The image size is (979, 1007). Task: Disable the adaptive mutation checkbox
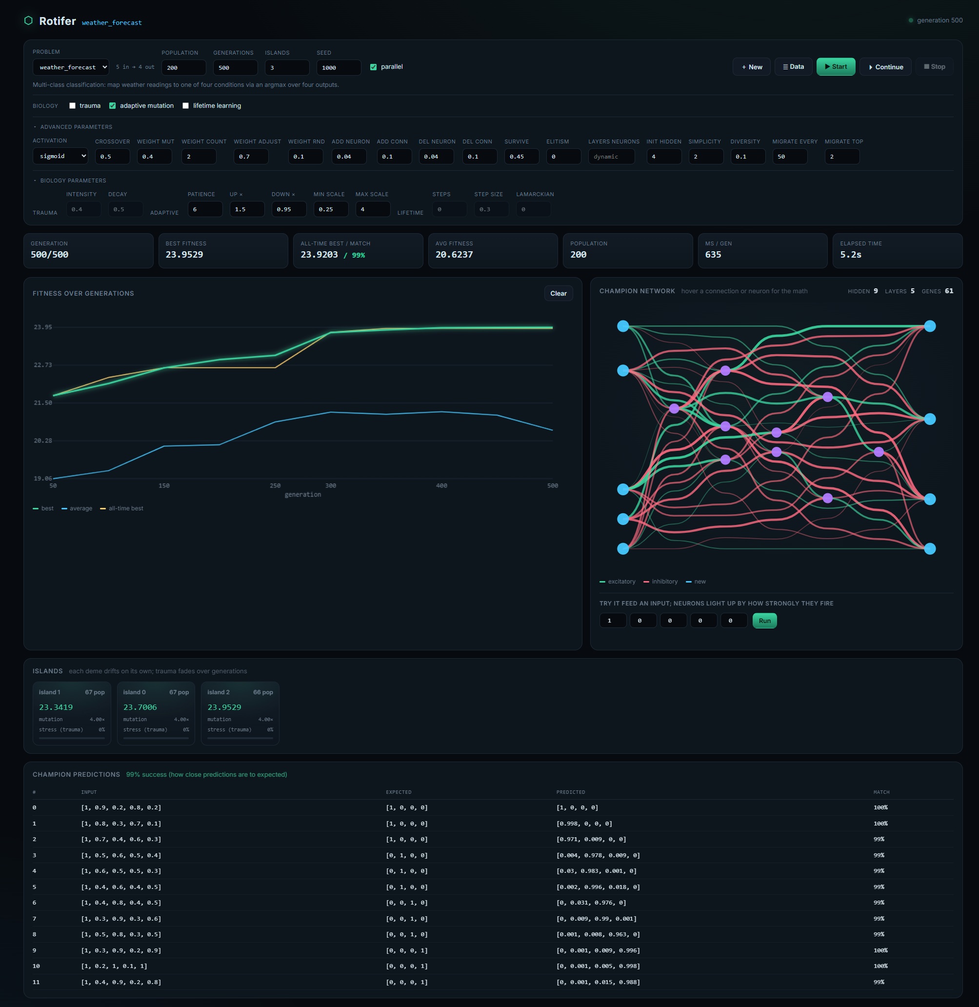click(x=113, y=106)
